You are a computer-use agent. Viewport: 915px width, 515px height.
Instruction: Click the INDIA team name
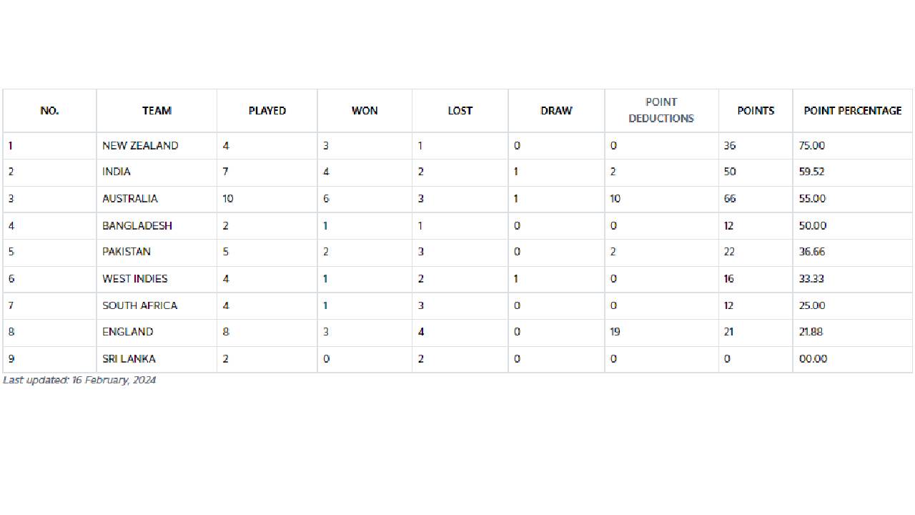117,172
